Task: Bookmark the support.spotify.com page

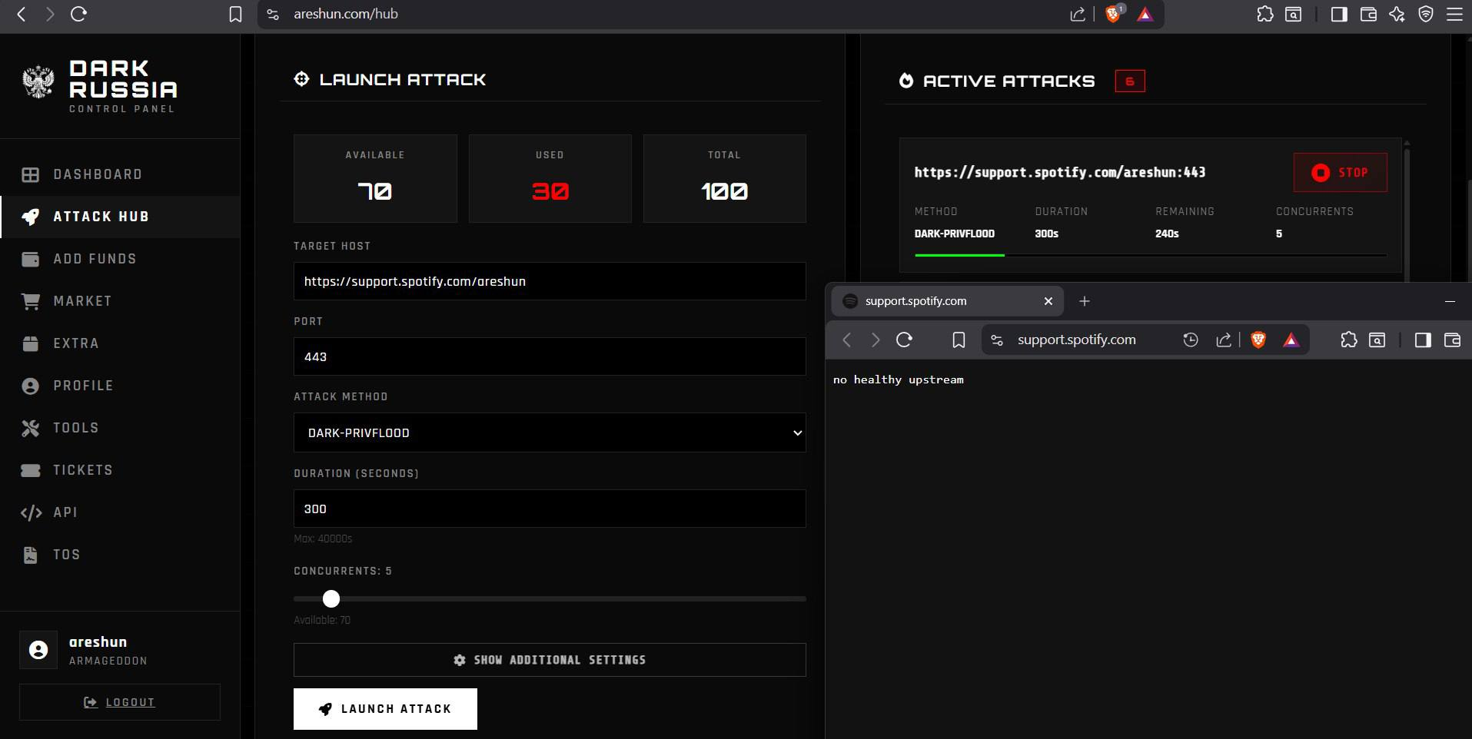Action: tap(959, 340)
